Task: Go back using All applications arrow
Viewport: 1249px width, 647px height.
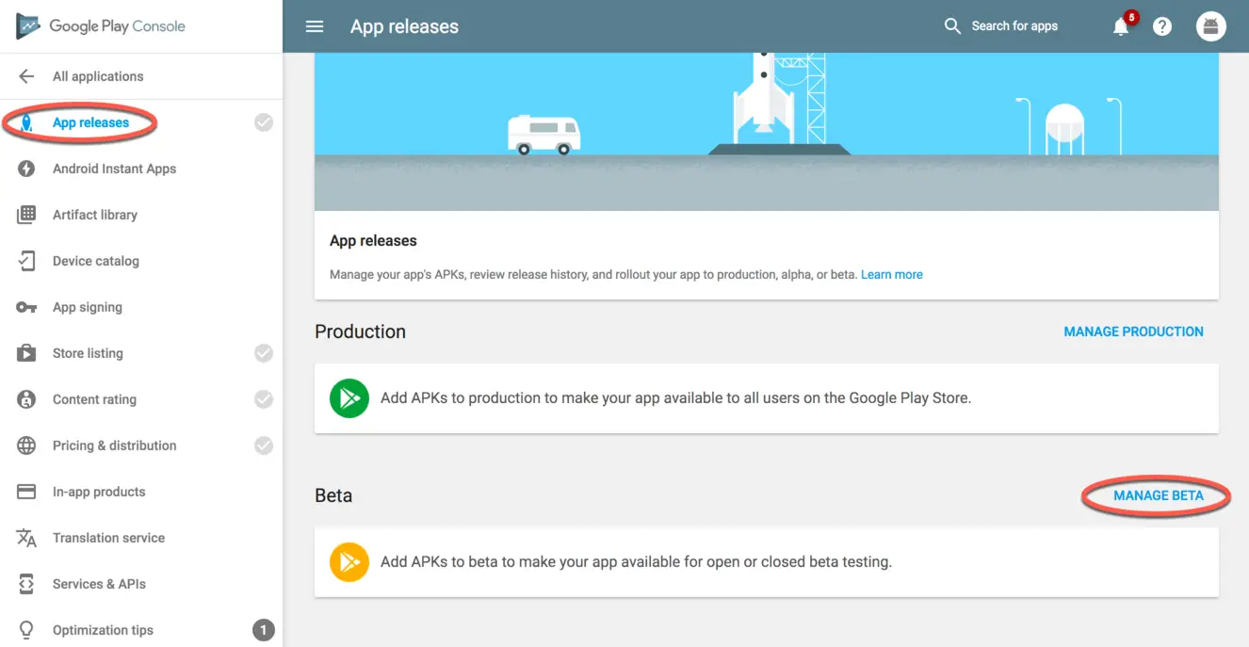Action: [26, 76]
